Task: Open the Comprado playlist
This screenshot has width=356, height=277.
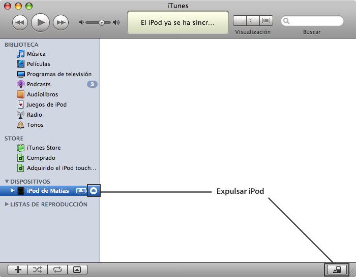Action: (36, 158)
